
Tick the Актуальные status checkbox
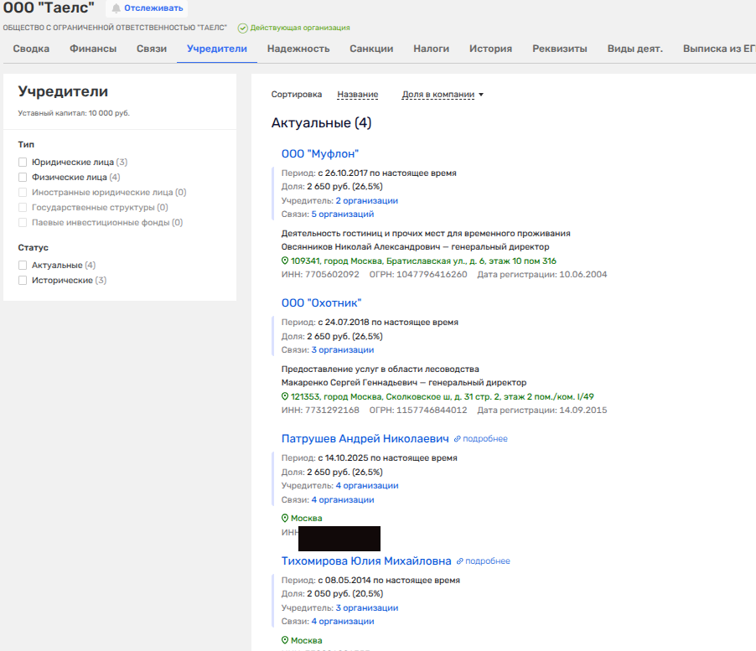23,265
